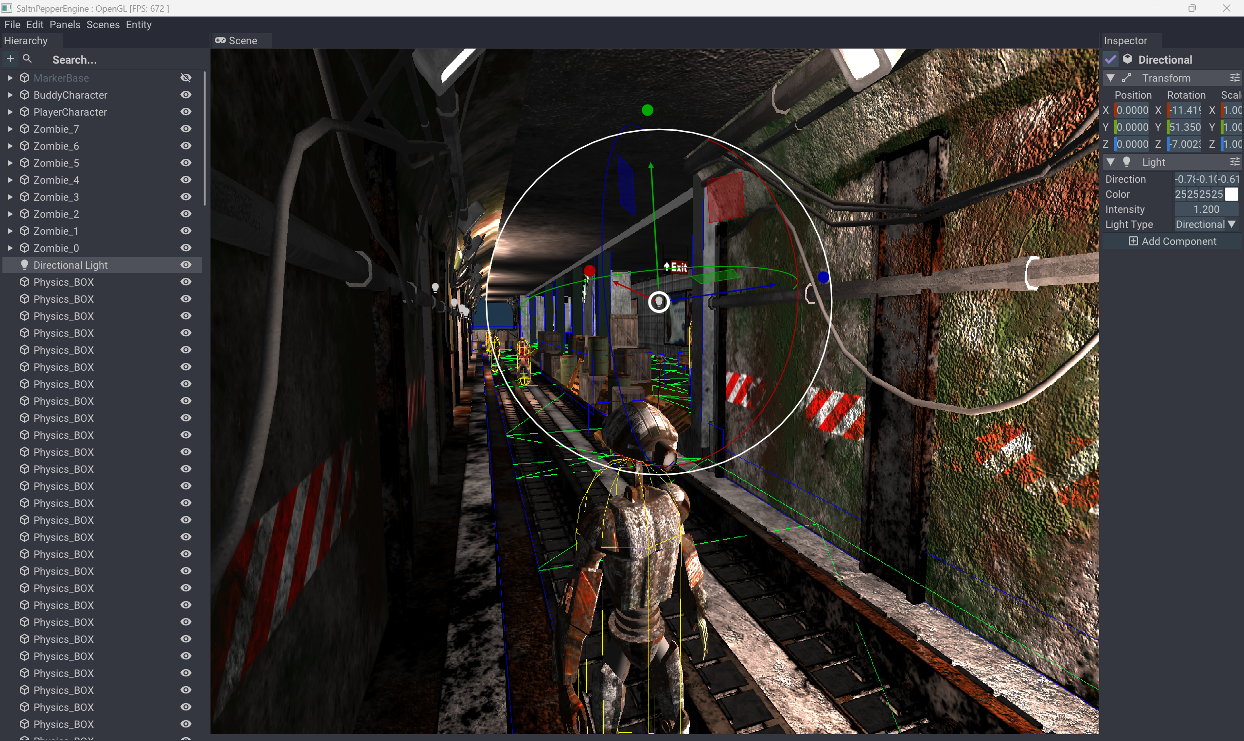
Task: Click the MarkerBase cube icon
Action: 24,78
